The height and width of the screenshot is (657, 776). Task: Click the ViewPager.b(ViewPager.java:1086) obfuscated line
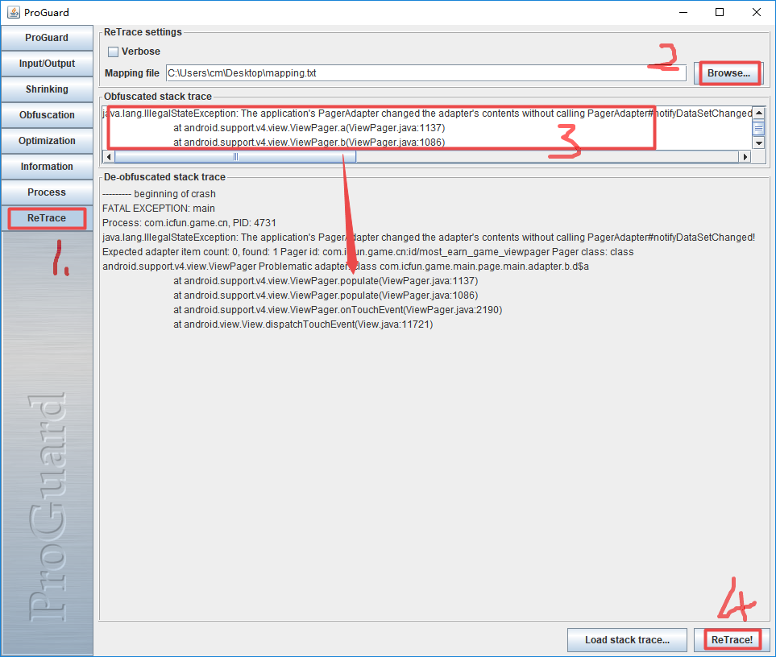(309, 143)
